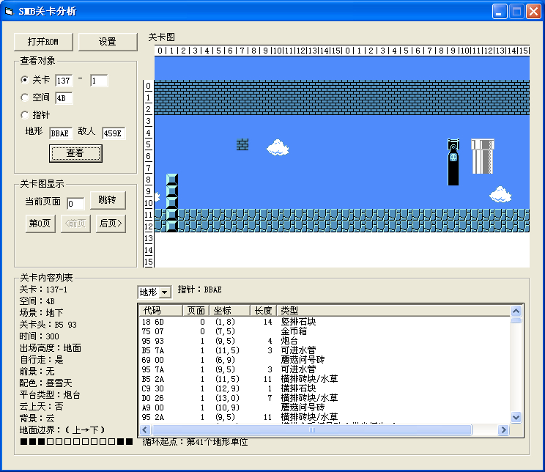
Task: Click the 敌人 pointer field 459E
Action: pyautogui.click(x=114, y=133)
